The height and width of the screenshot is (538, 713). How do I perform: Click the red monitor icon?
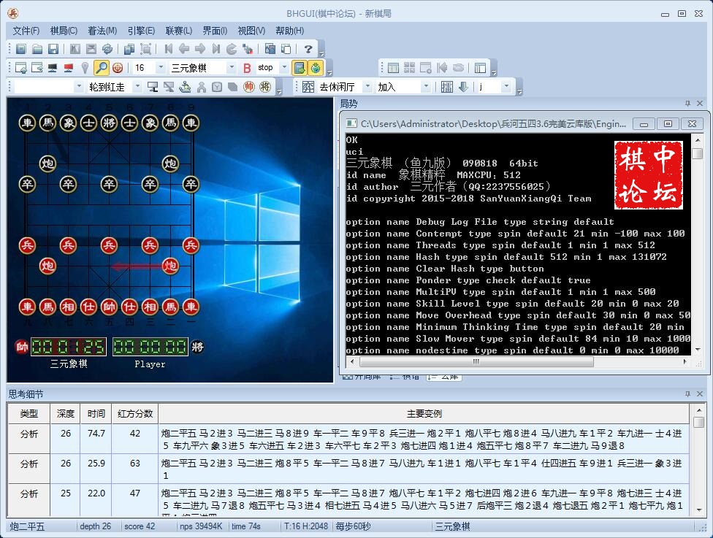(69, 68)
